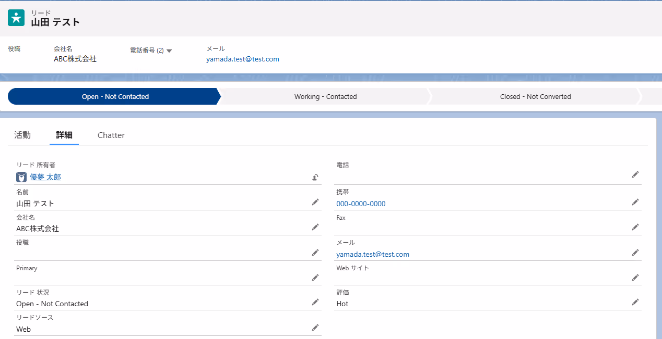Edit the 評価 field pencil icon
This screenshot has width=662, height=339.
point(635,302)
